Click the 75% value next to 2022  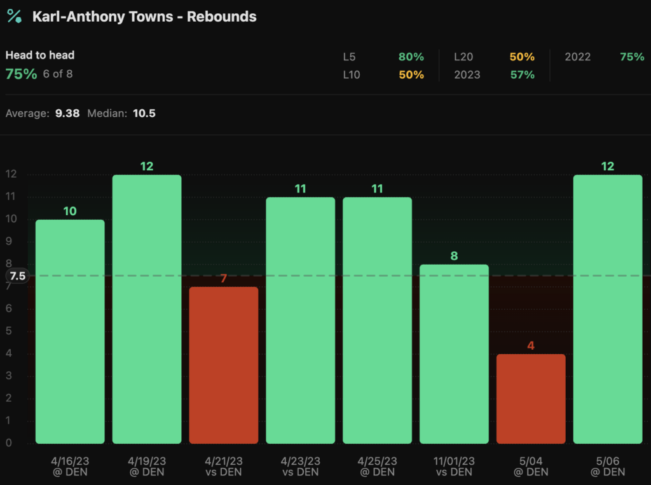click(632, 56)
